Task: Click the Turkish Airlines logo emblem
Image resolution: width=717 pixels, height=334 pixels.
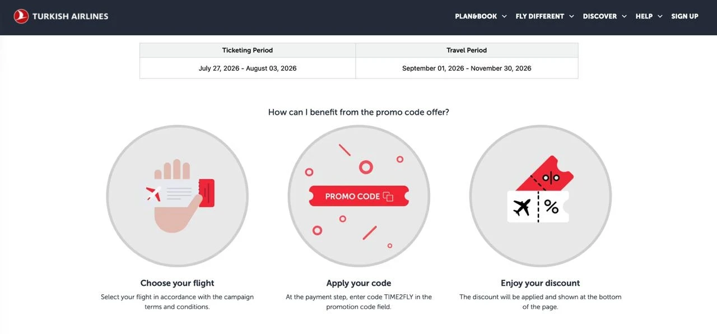Action: point(21,16)
